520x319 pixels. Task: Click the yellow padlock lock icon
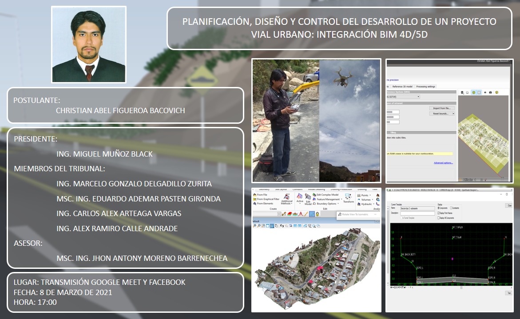click(317, 214)
